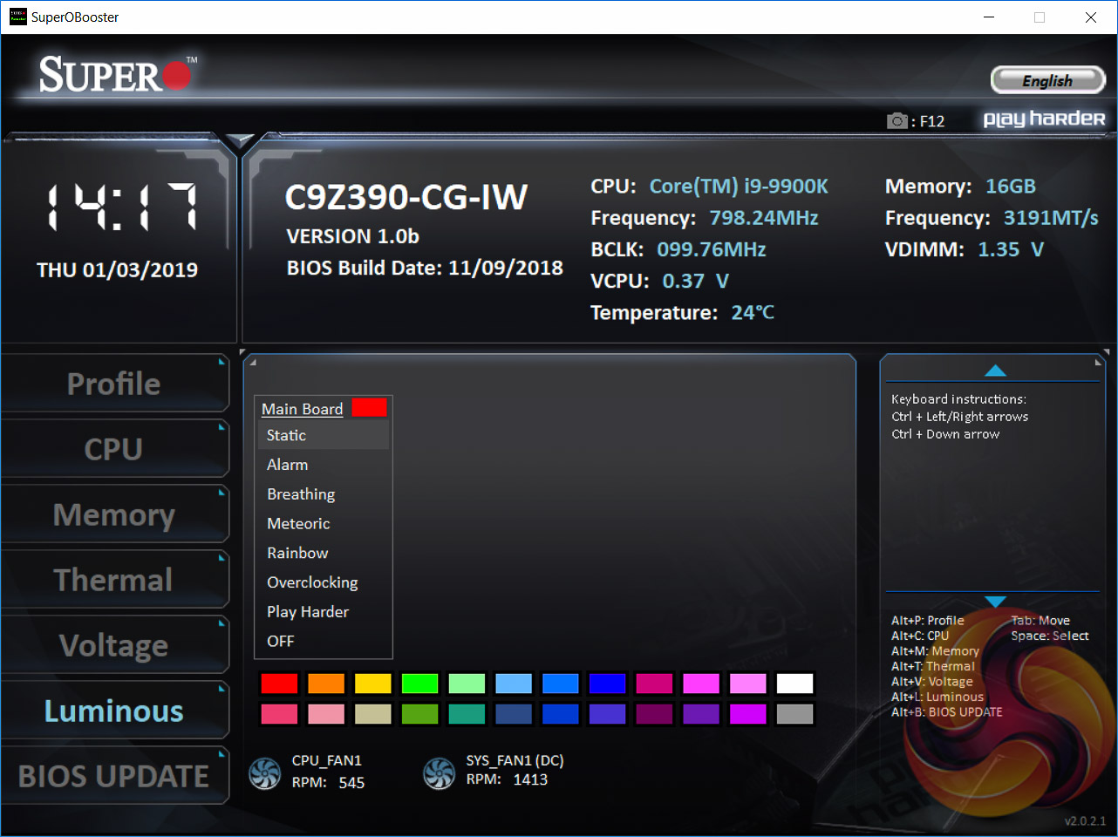Viewport: 1118px width, 837px height.
Task: Click the SUPER logo in the header
Action: tap(118, 74)
